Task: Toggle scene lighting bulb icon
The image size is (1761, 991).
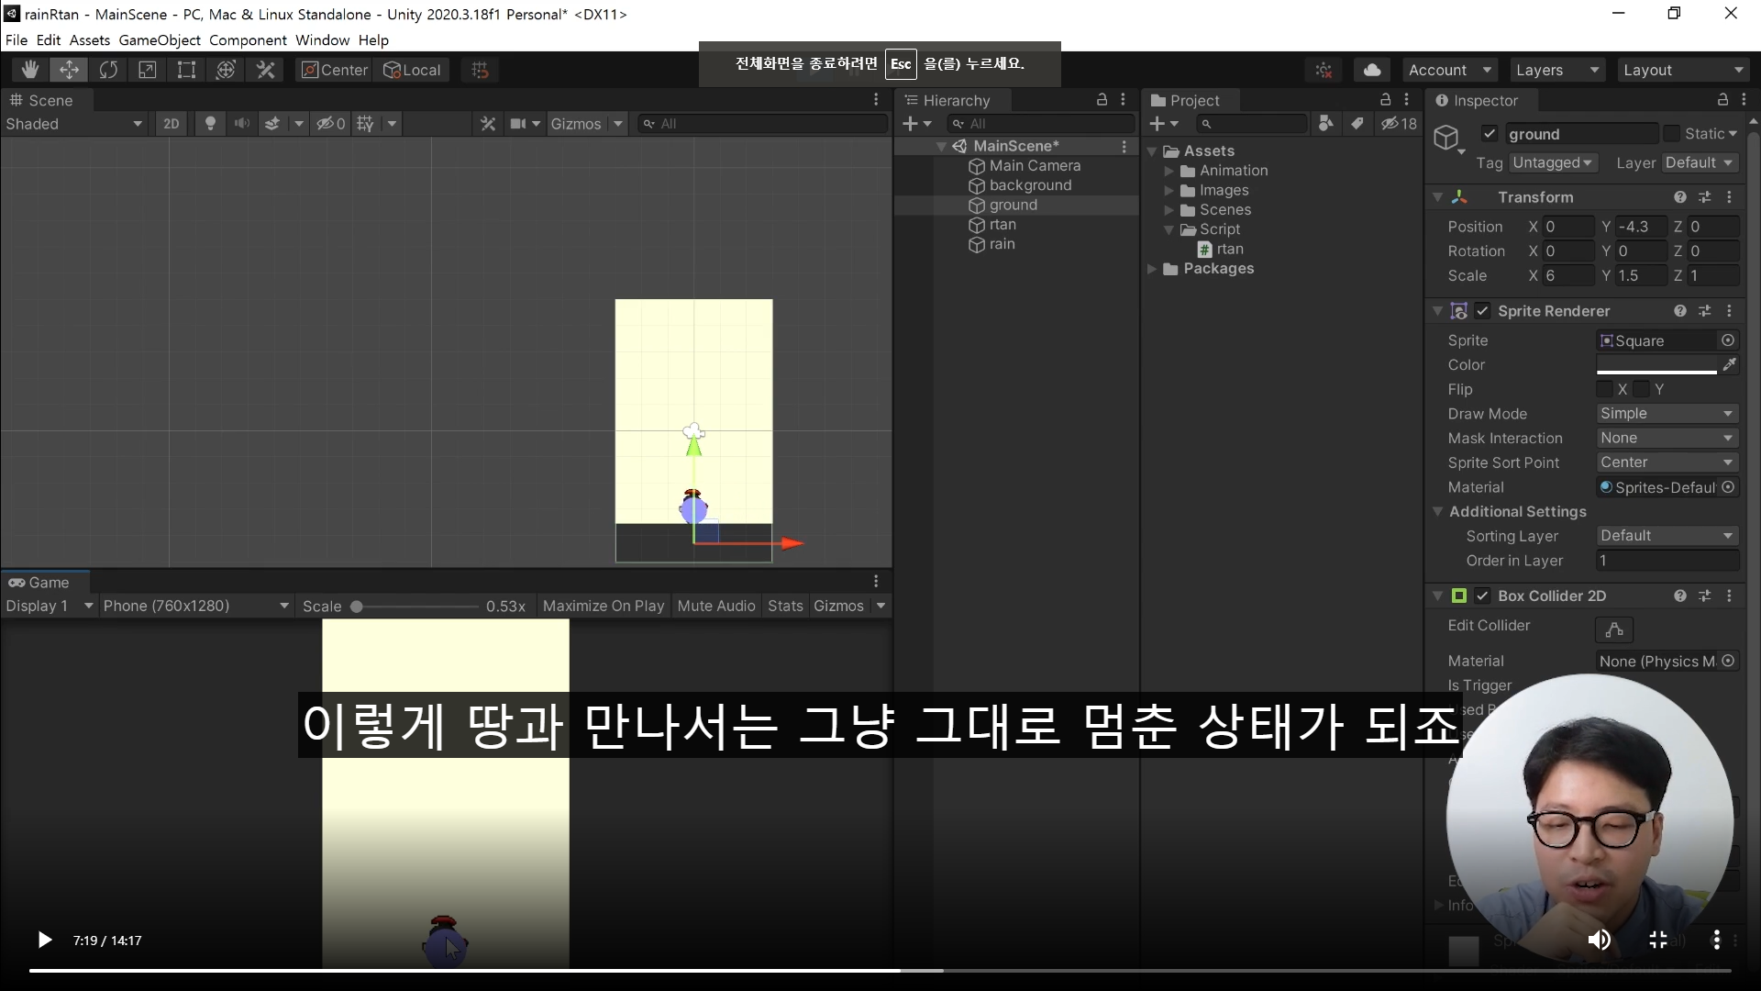Action: point(210,124)
